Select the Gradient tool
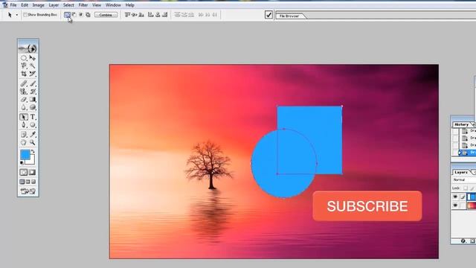Viewport: 476px width, 268px height. (33, 99)
